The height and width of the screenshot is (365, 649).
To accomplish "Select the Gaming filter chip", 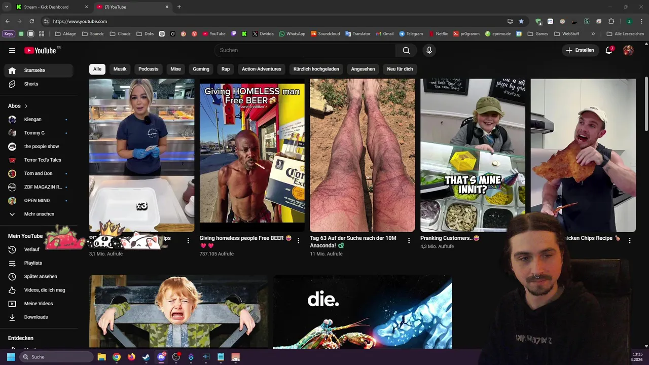I will (x=201, y=69).
